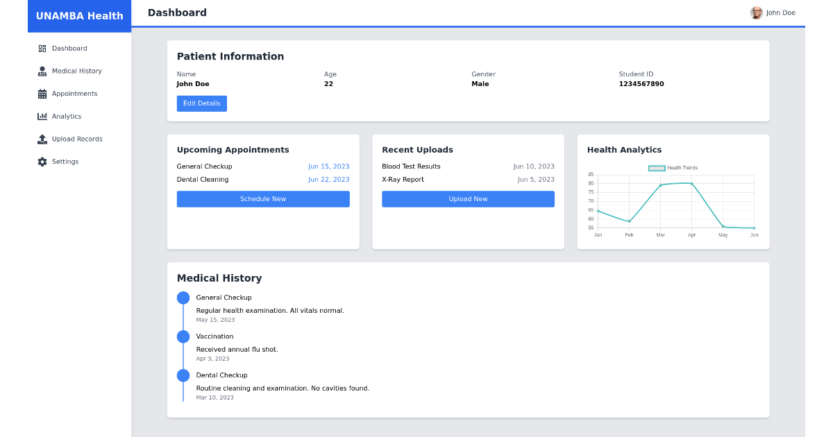Click the Health Trends legend swatch

pyautogui.click(x=655, y=168)
